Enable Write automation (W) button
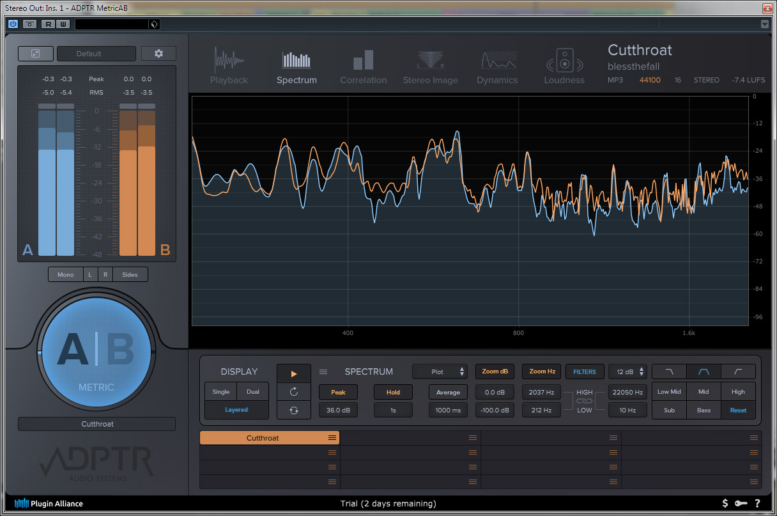 [63, 24]
